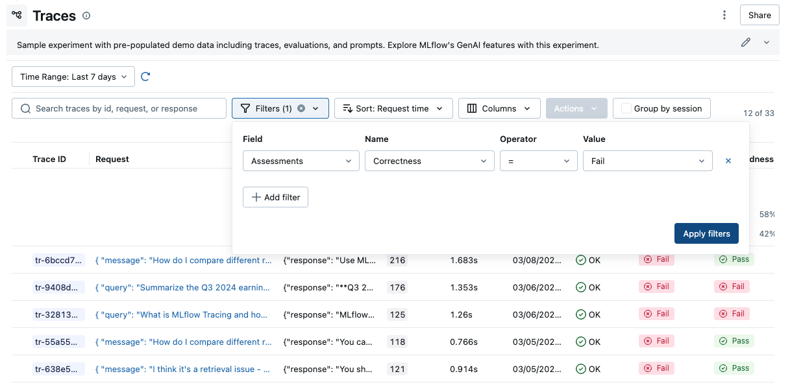Clear filters using the Filters badge x icon

tap(301, 108)
